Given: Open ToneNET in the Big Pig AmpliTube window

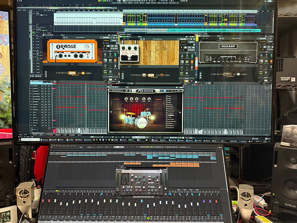Looking at the screenshot, I should click(x=183, y=39).
